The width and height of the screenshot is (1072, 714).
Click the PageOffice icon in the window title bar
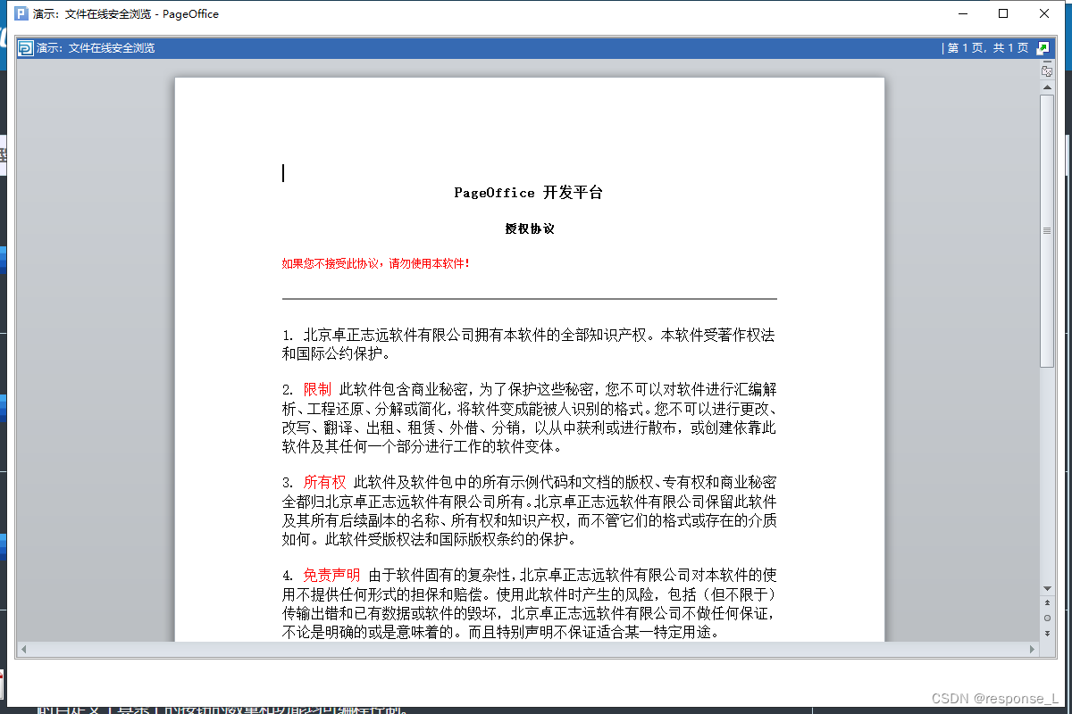click(x=21, y=14)
